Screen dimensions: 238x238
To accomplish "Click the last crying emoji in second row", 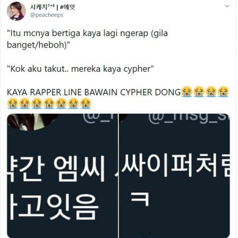I will 85,104.
